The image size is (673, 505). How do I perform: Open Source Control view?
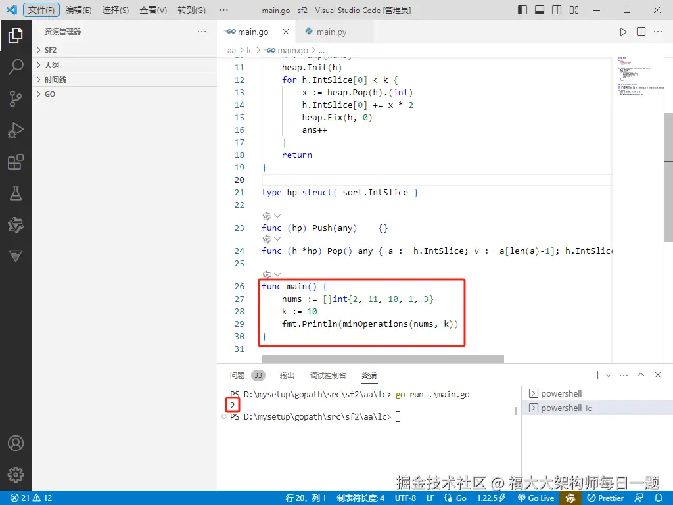click(16, 99)
